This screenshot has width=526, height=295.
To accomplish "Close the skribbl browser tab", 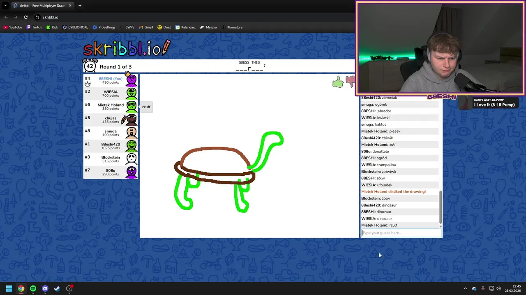I will click(70, 6).
